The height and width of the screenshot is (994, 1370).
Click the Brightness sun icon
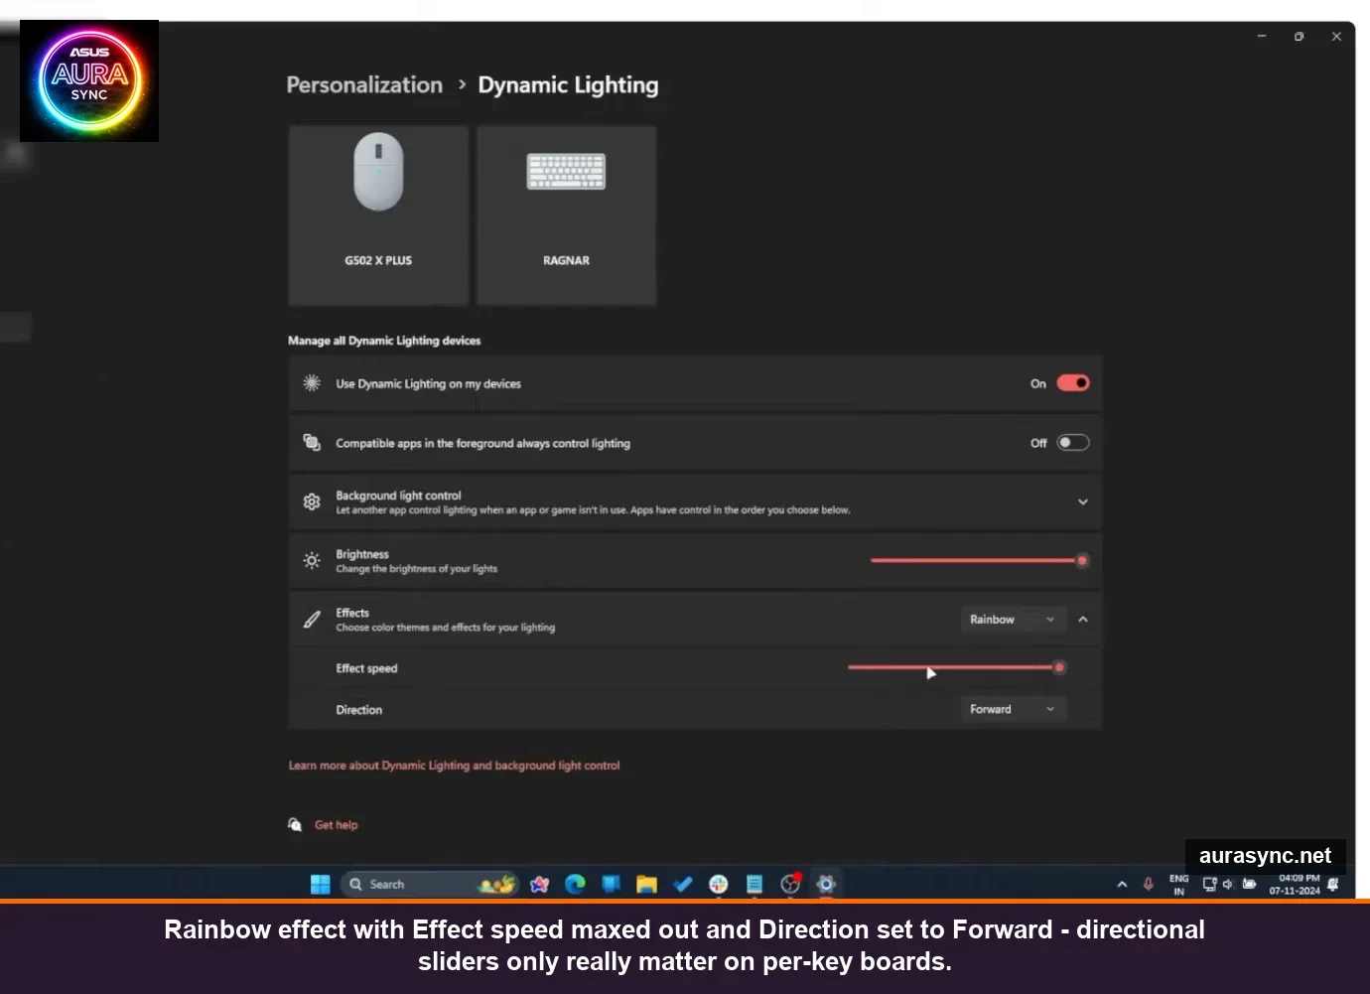click(311, 560)
